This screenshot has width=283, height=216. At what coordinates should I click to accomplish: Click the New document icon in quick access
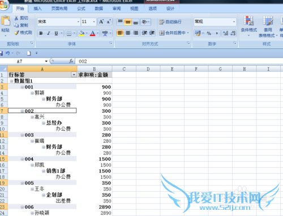(x=29, y=54)
